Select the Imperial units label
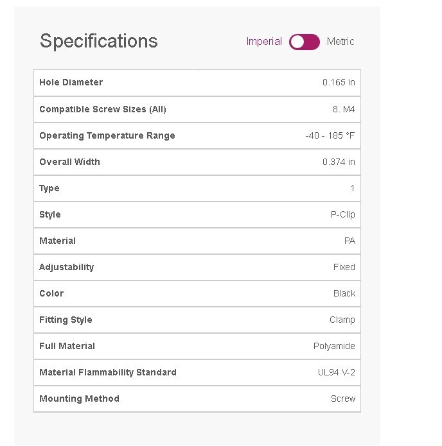Viewport: 442px width, 446px height. 264,42
